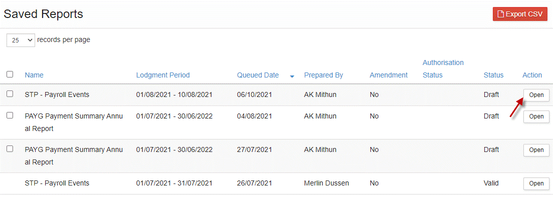Sort by Name column header
Screen dimensions: 553x198
pos(34,75)
